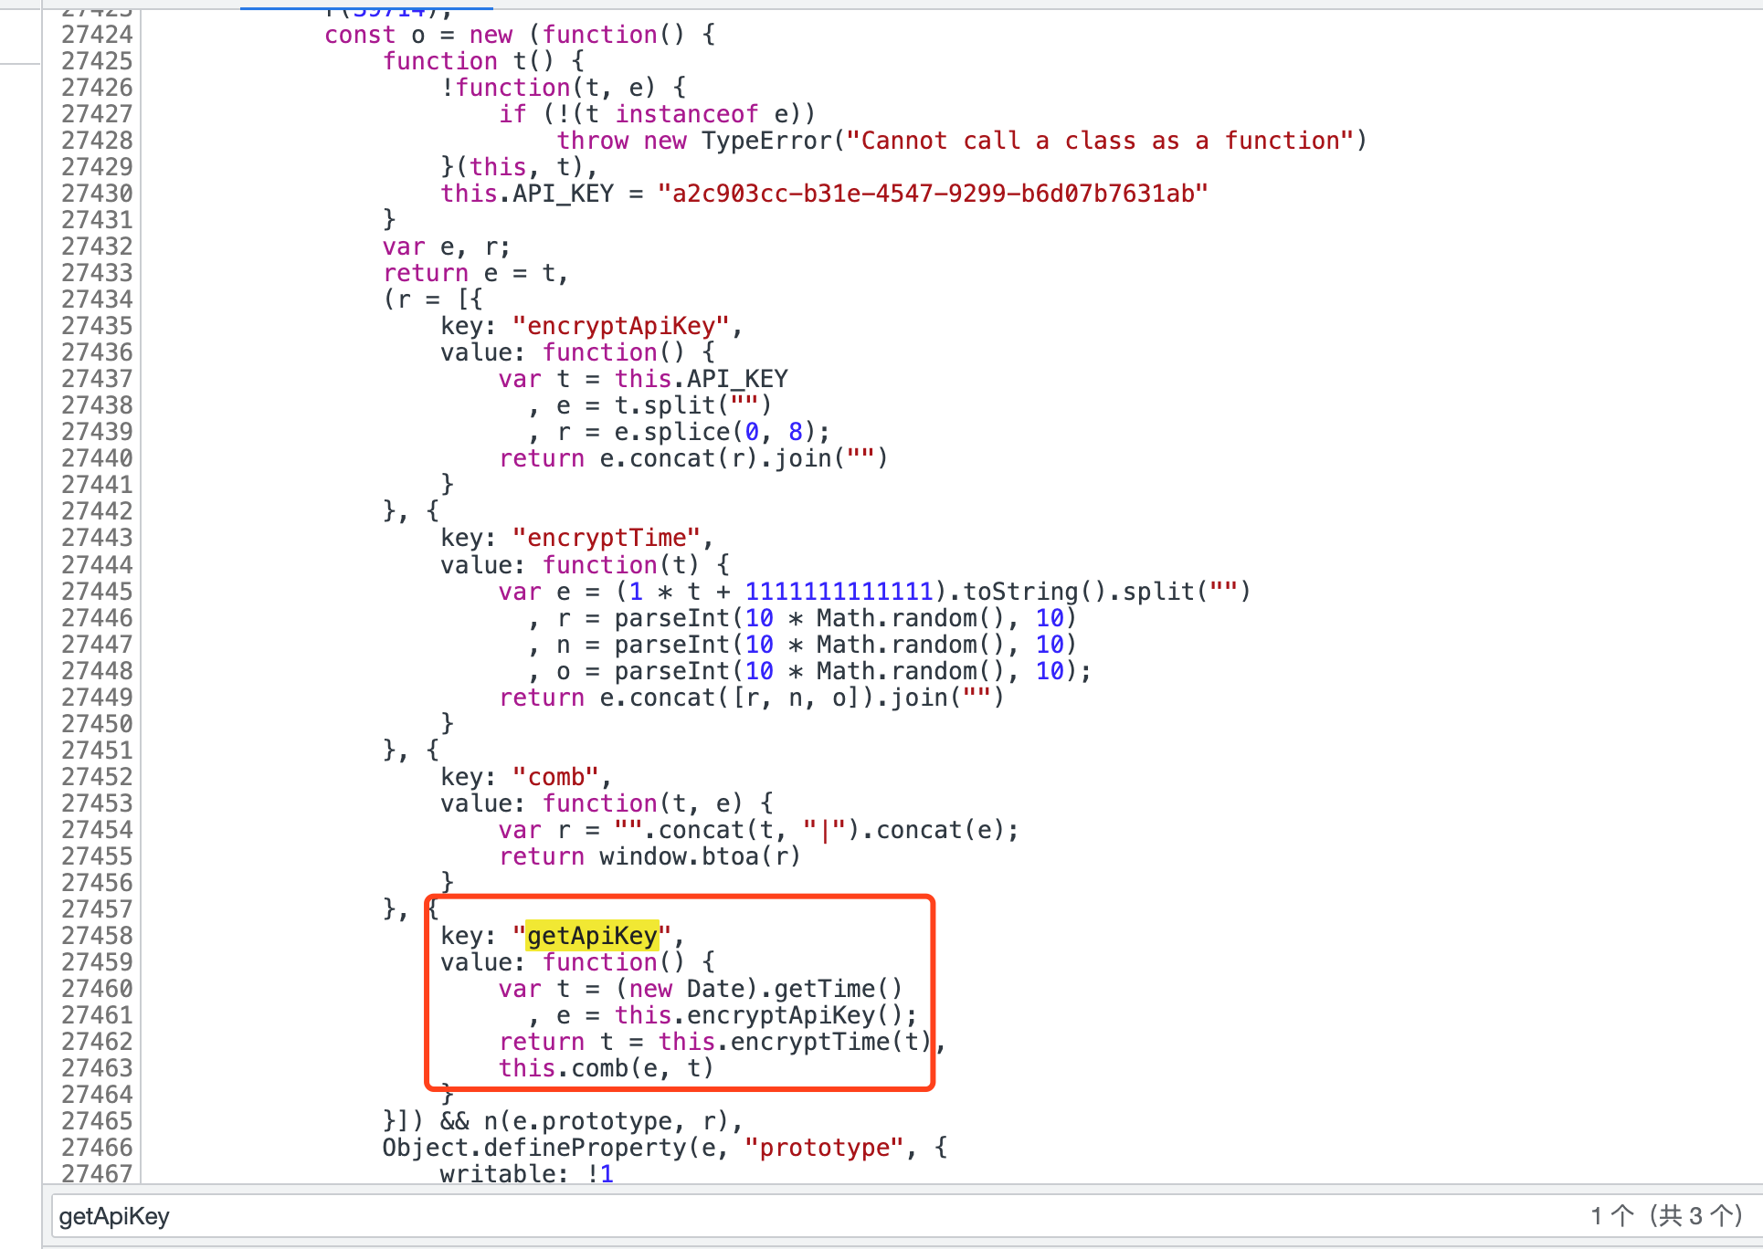
Task: Set breakpoint on line number 27462
Action: pyautogui.click(x=97, y=1042)
